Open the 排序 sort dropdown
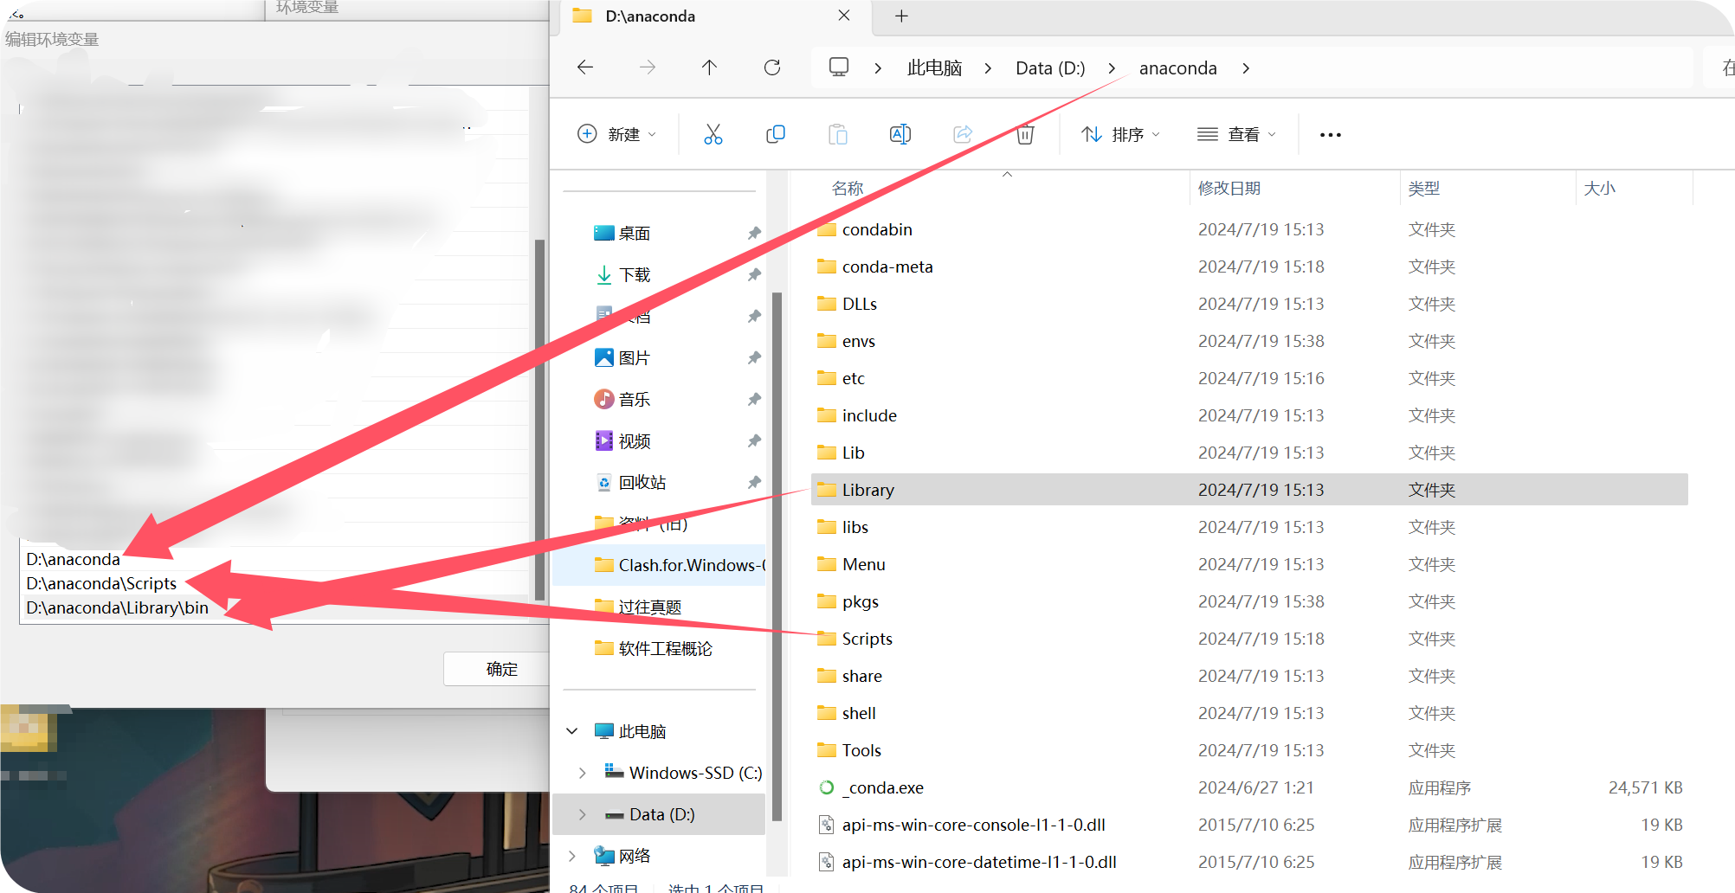Viewport: 1735px width, 893px height. pos(1120,134)
